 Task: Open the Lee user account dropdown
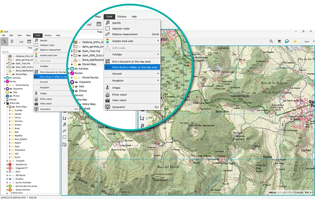(308, 42)
